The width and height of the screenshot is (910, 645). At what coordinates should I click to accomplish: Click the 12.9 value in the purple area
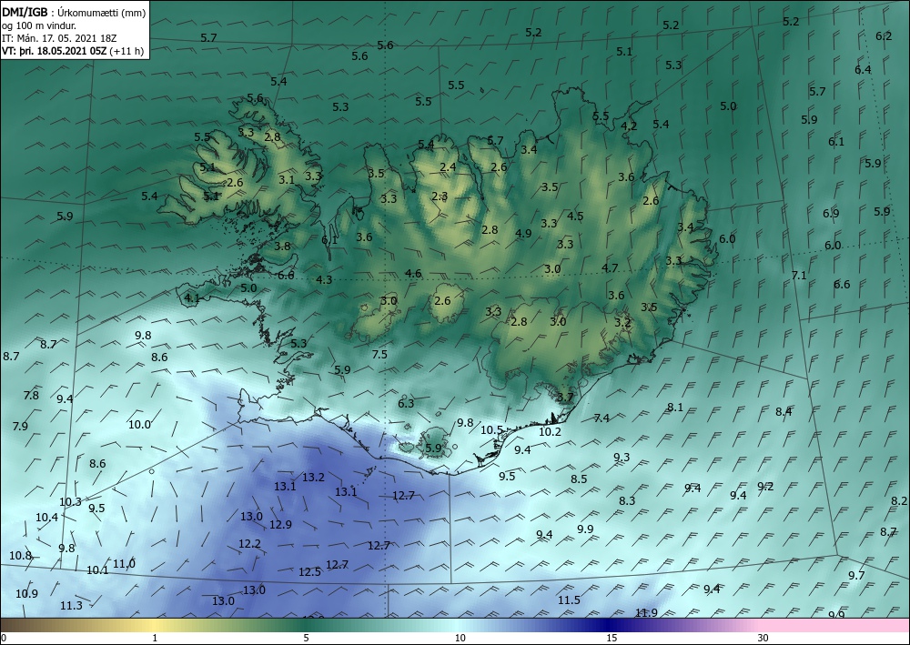[280, 524]
